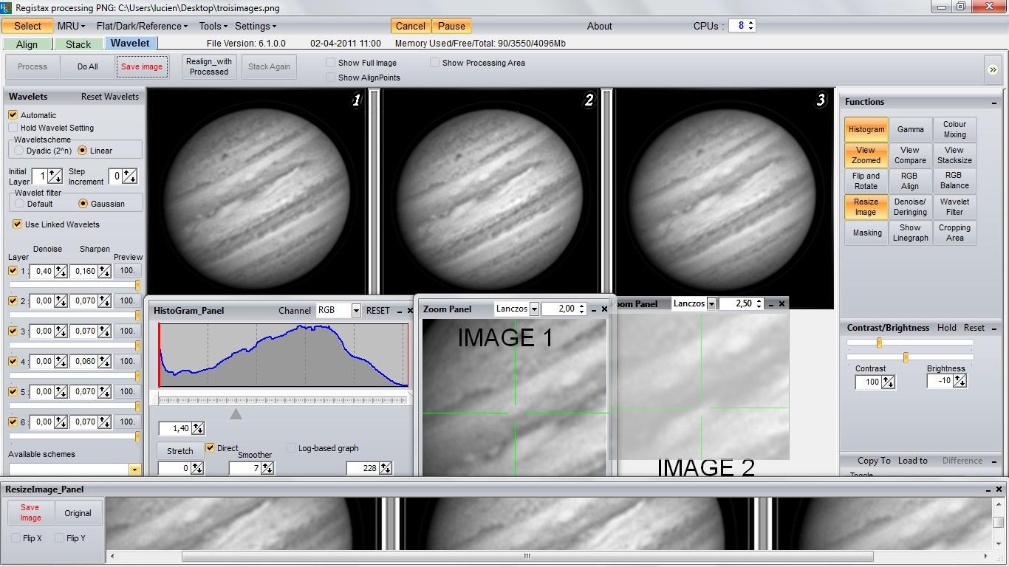Select the Dyadic (2^n) wavelet scheme

click(19, 151)
